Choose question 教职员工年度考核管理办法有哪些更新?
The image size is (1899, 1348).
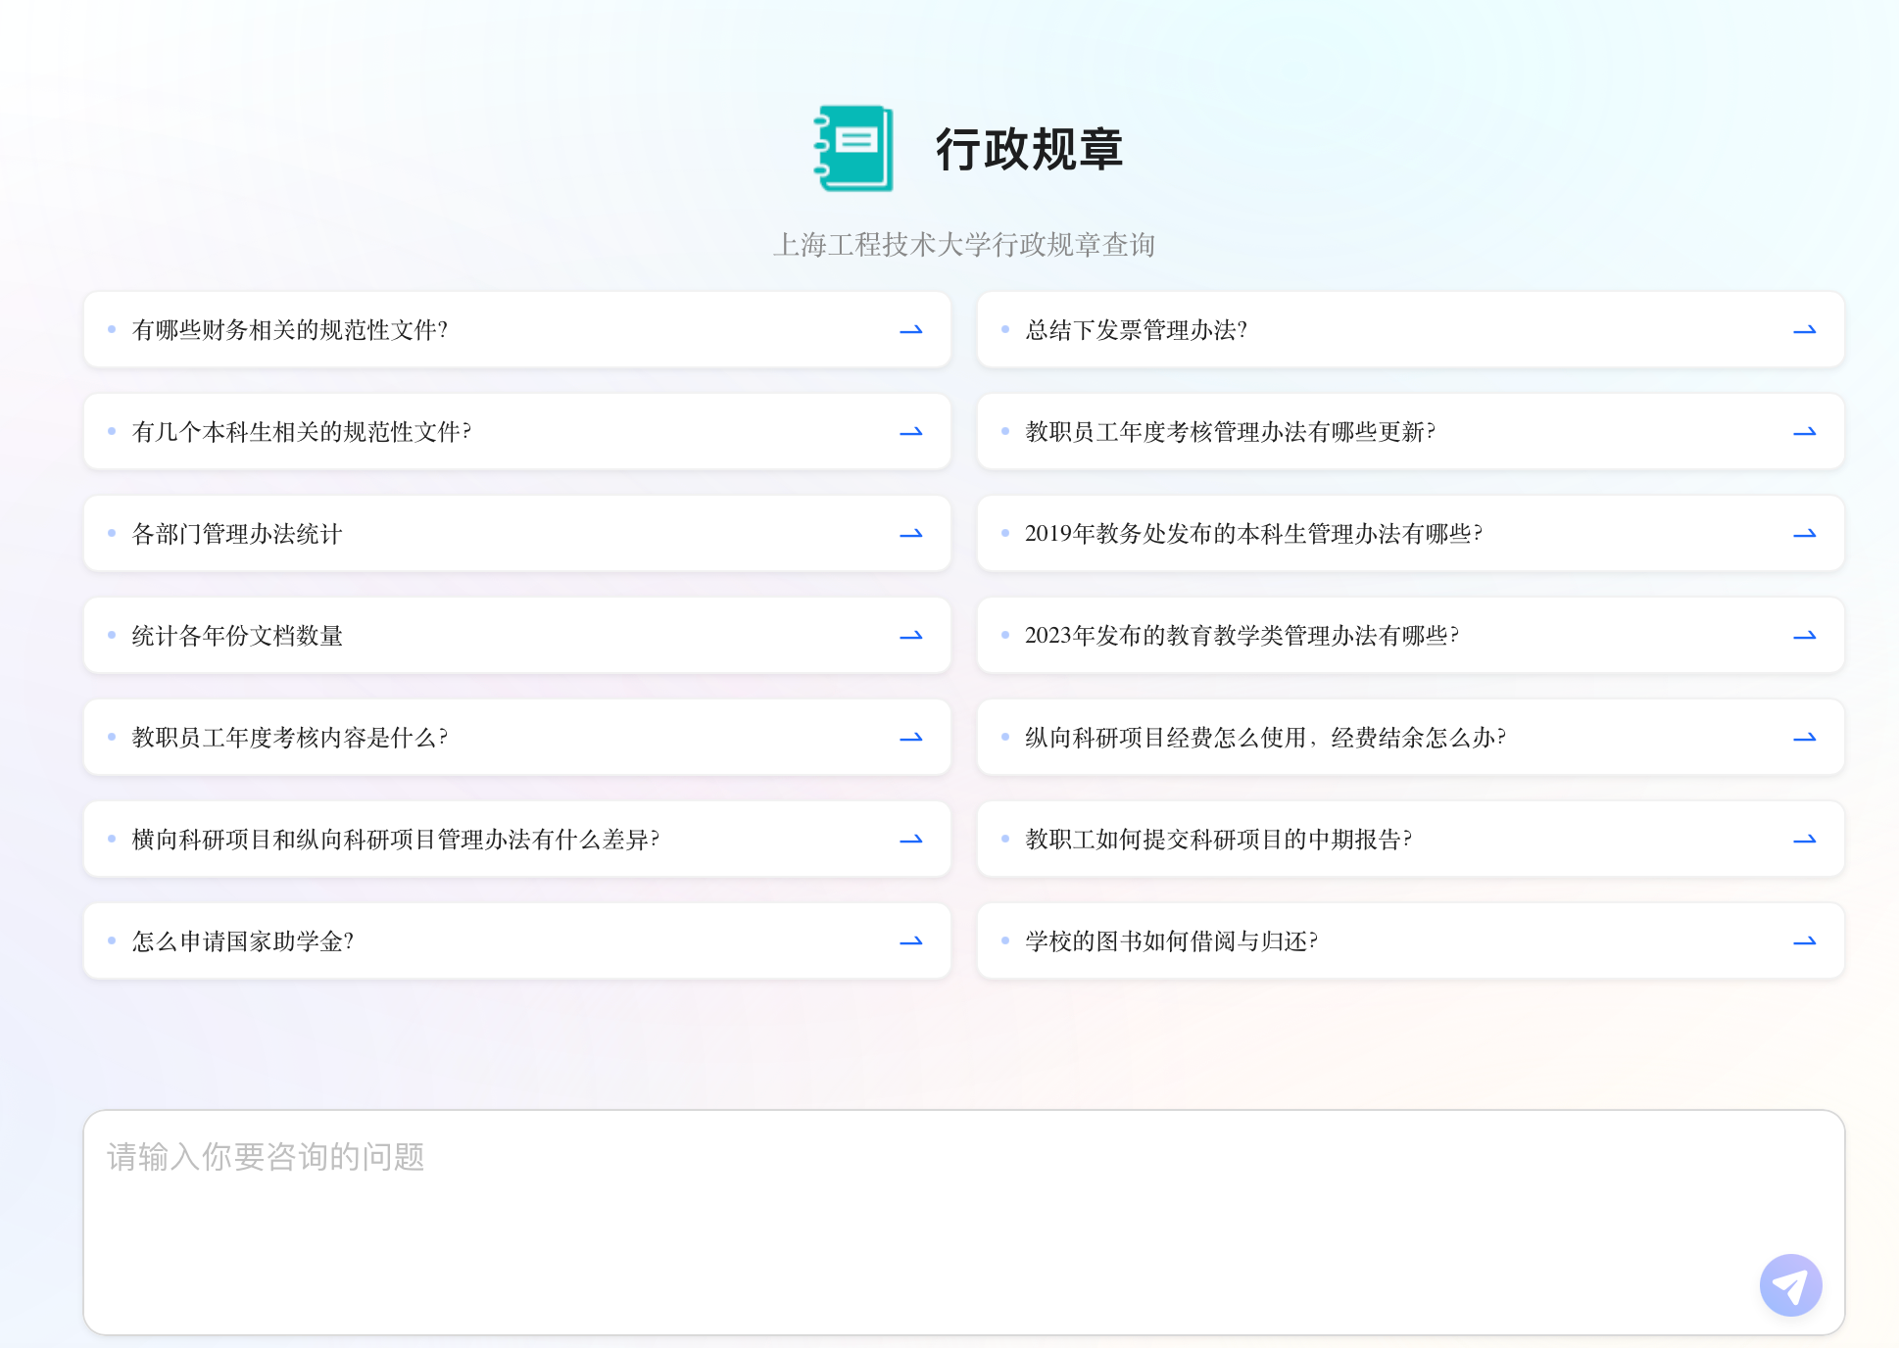pos(1411,432)
